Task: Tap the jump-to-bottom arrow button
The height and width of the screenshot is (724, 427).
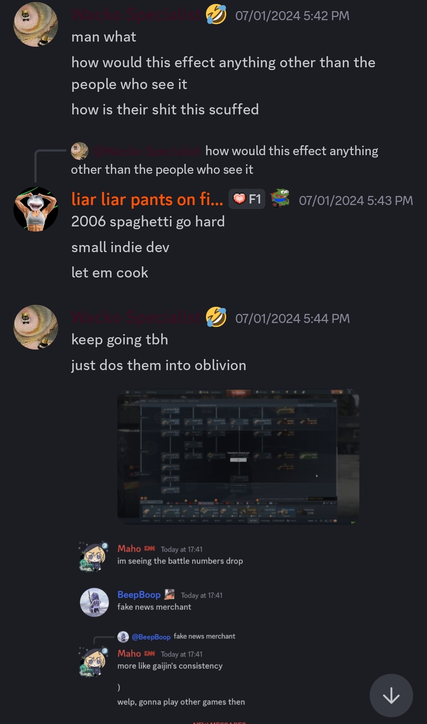Action: pyautogui.click(x=391, y=695)
